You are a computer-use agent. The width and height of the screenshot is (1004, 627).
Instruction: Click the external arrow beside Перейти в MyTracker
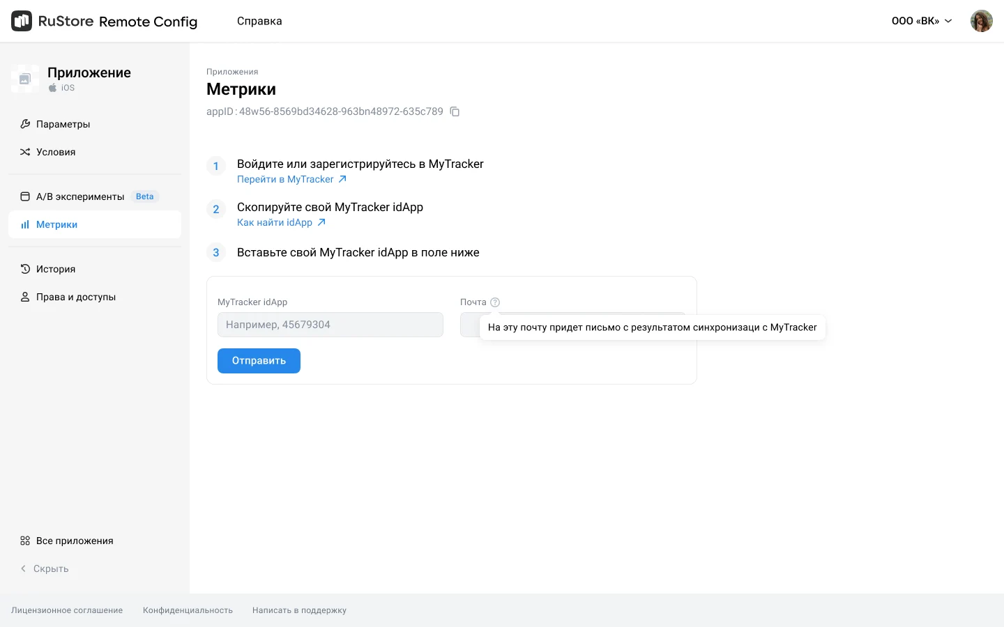pos(342,179)
